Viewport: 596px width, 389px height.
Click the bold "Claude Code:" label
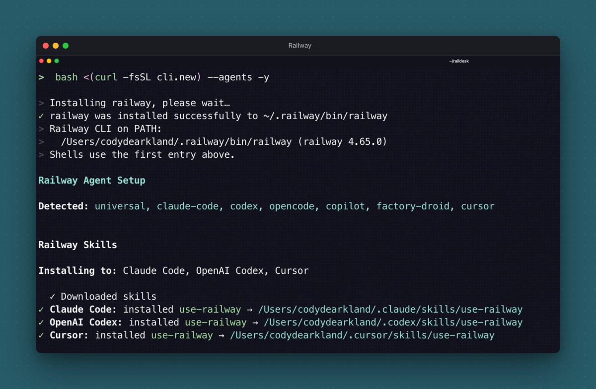coord(83,310)
